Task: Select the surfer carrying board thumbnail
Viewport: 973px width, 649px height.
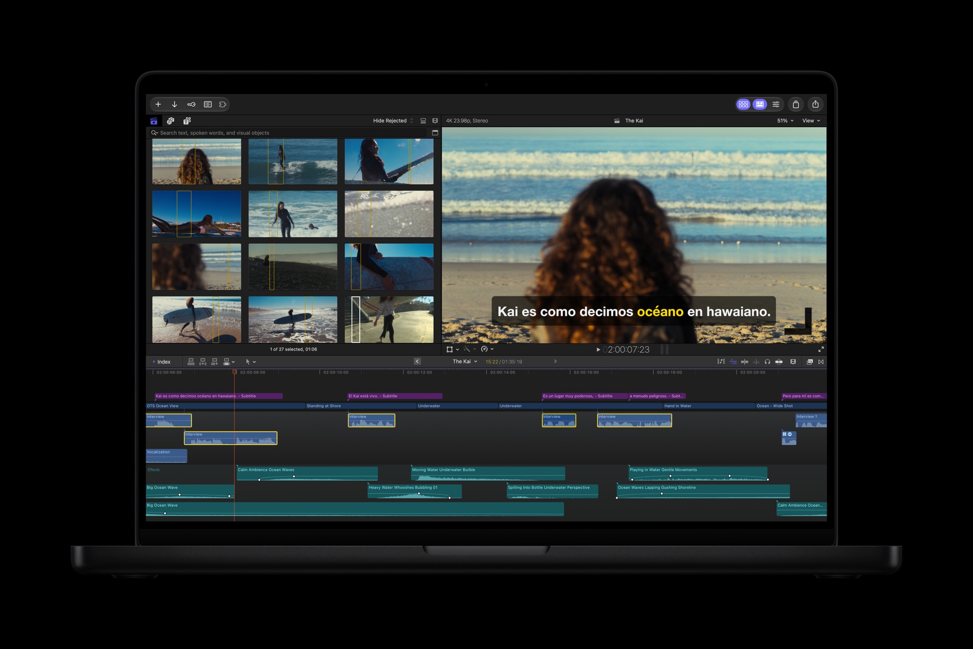Action: pos(197,320)
